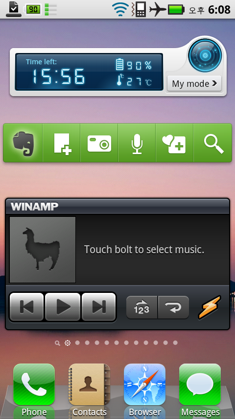Toggle Winamp repeat button
The image size is (235, 419).
click(173, 307)
